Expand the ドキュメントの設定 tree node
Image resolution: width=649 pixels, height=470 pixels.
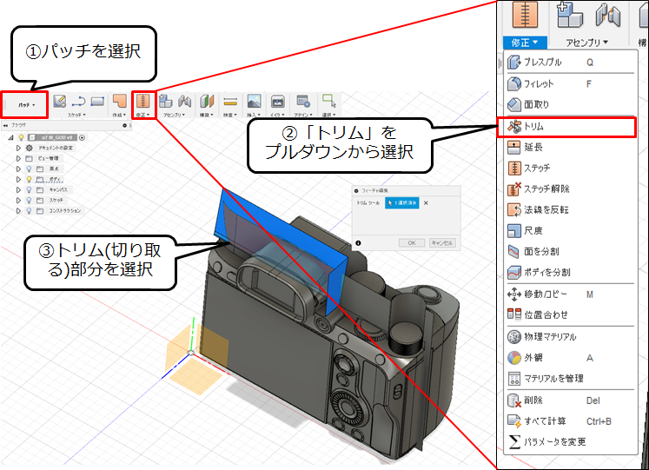[18, 148]
